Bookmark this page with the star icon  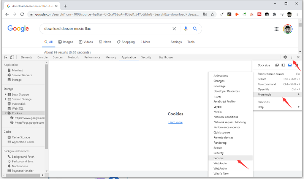pos(212,14)
